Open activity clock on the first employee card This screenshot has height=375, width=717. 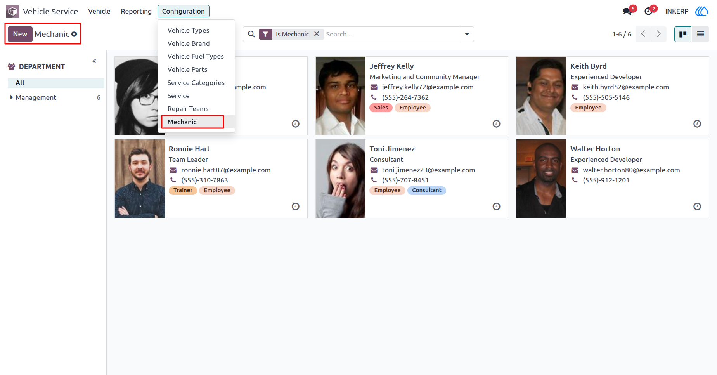pyautogui.click(x=296, y=124)
